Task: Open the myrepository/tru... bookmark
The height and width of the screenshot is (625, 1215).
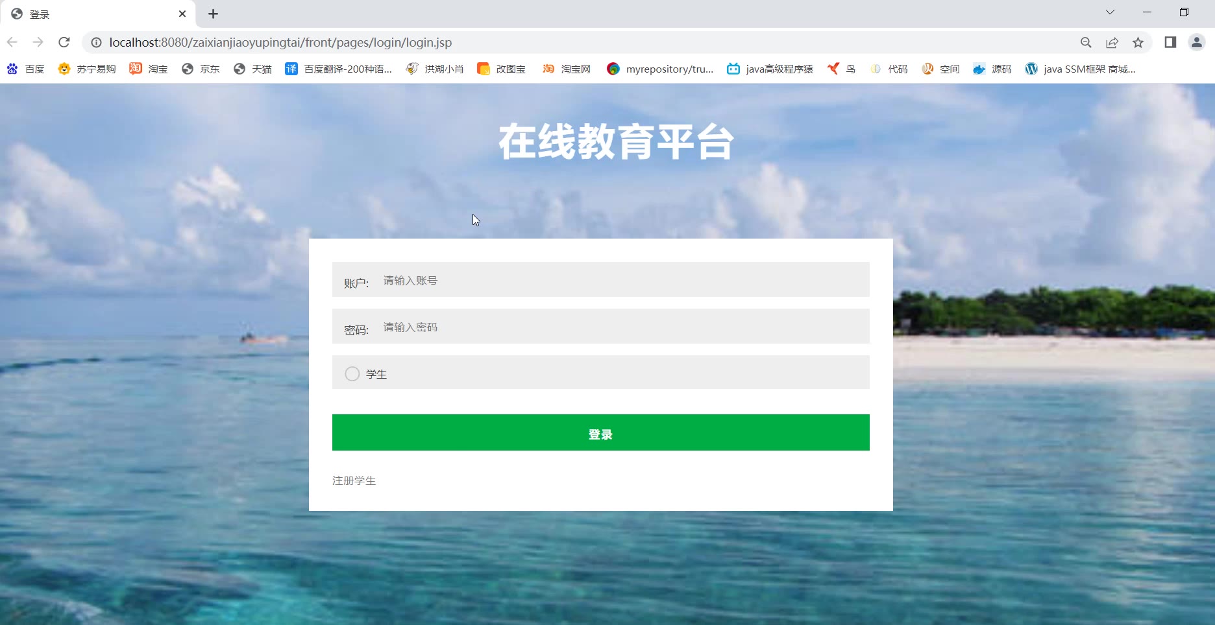Action: tap(659, 69)
